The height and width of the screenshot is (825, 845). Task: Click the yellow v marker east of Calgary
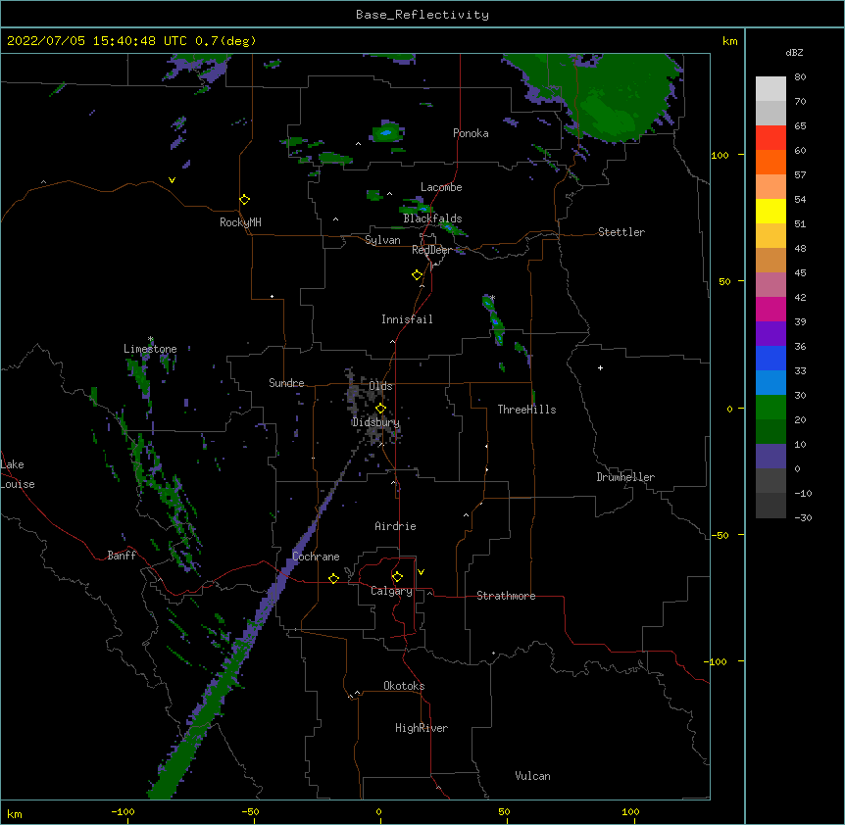pyautogui.click(x=421, y=572)
